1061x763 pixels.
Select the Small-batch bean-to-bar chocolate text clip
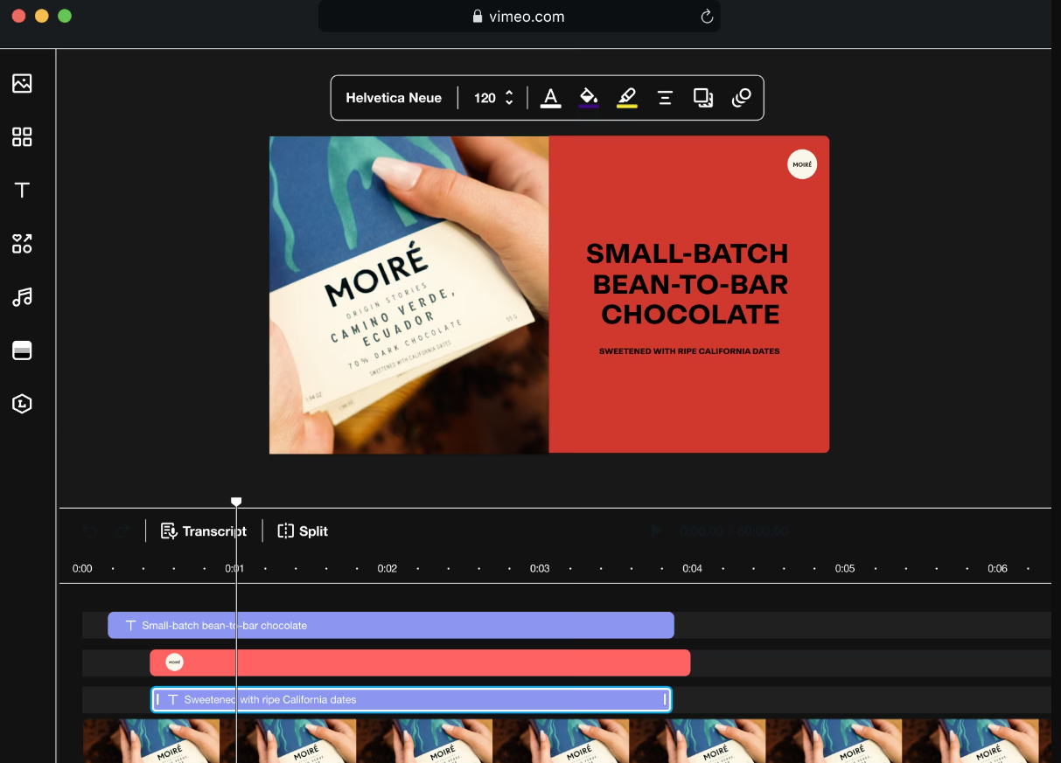(391, 625)
